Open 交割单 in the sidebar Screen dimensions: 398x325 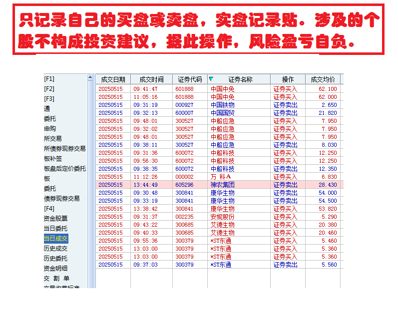click(56, 278)
